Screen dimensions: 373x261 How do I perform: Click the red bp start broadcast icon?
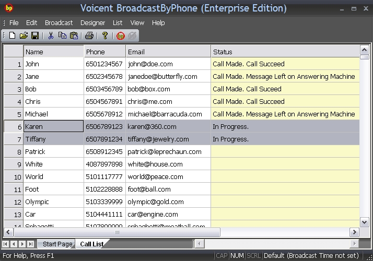click(x=120, y=36)
